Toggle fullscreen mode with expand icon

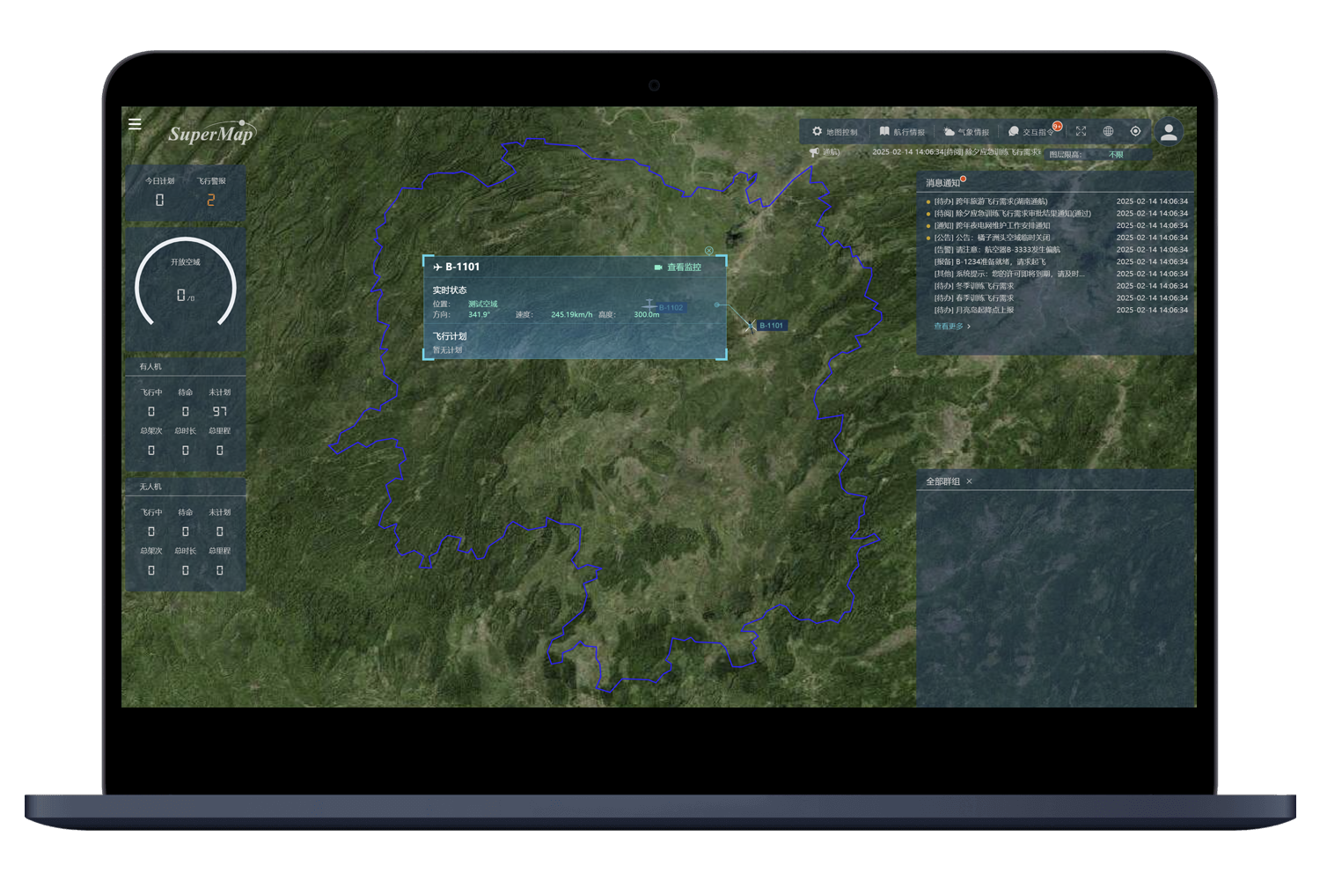point(1081,131)
